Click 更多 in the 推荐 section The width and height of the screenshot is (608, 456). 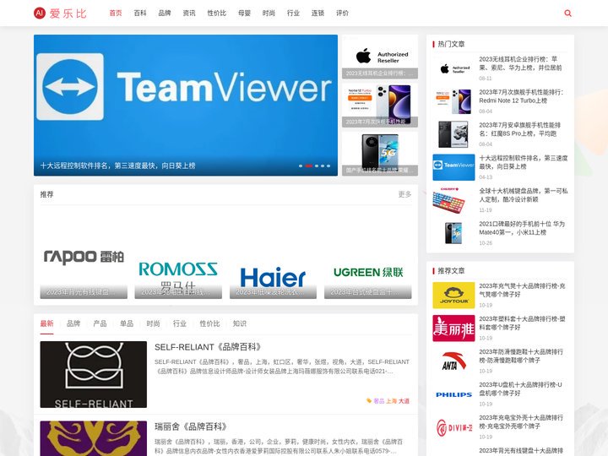404,194
